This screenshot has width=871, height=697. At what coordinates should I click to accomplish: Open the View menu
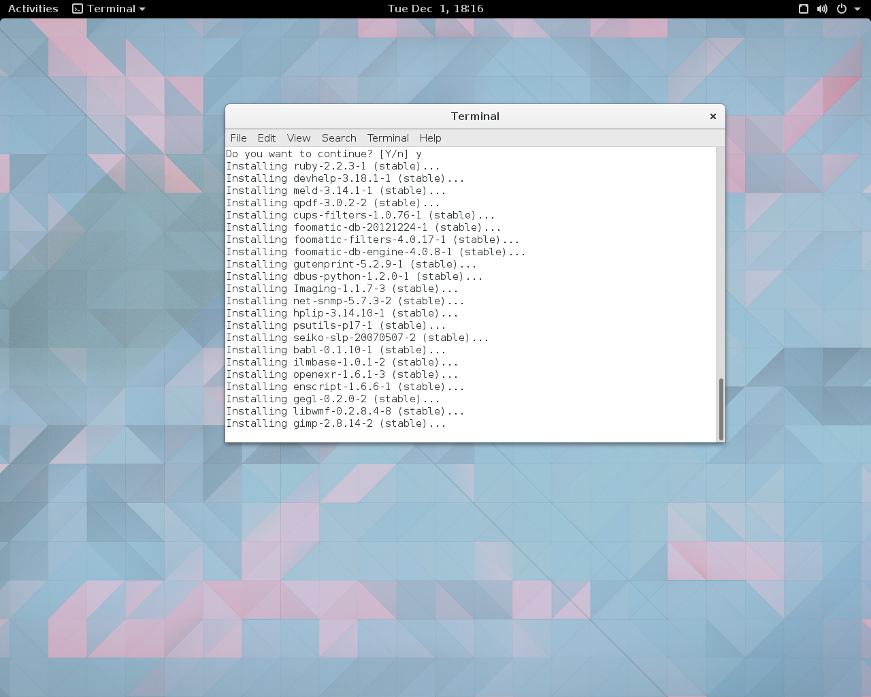299,137
